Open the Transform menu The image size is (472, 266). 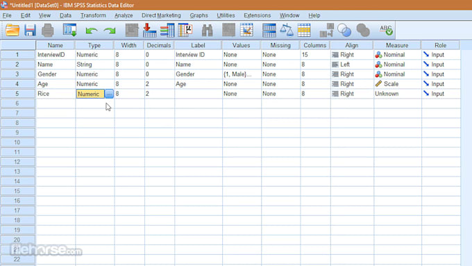tap(93, 15)
